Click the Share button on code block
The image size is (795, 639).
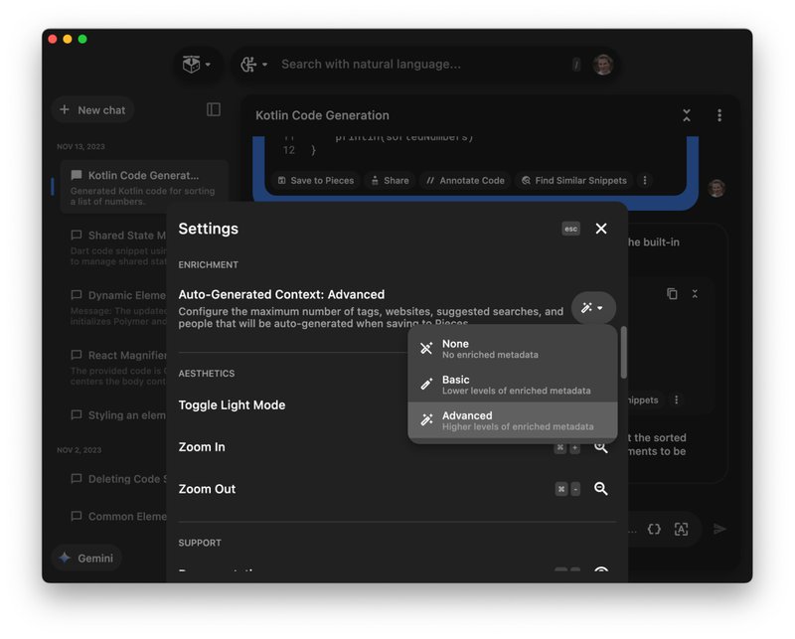[390, 181]
